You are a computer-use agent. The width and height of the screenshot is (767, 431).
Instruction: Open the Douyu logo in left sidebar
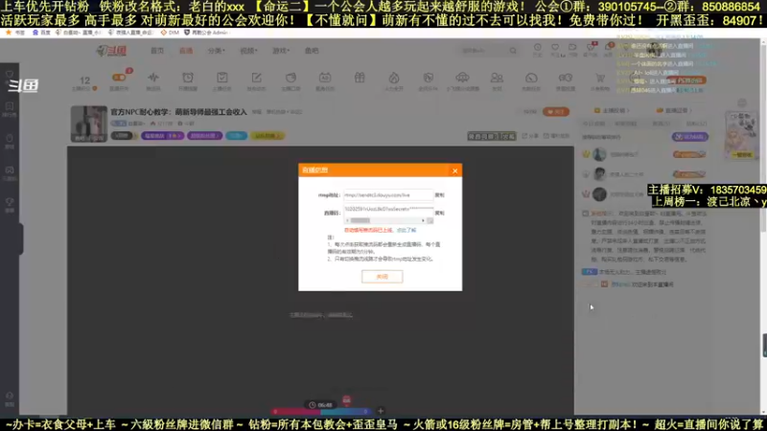click(22, 85)
